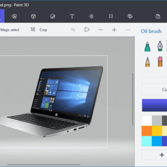Screen dimensions: 167x167
Task: Click the greyed-out Mixed reality icon
Action: 73,30
